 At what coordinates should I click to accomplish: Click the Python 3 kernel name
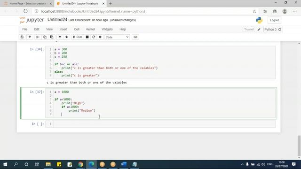(x=270, y=30)
